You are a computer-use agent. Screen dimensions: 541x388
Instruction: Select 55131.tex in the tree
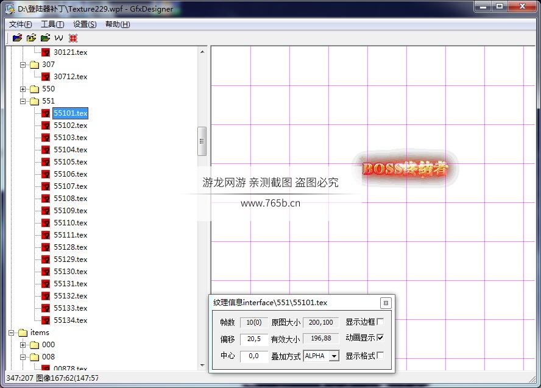point(71,284)
